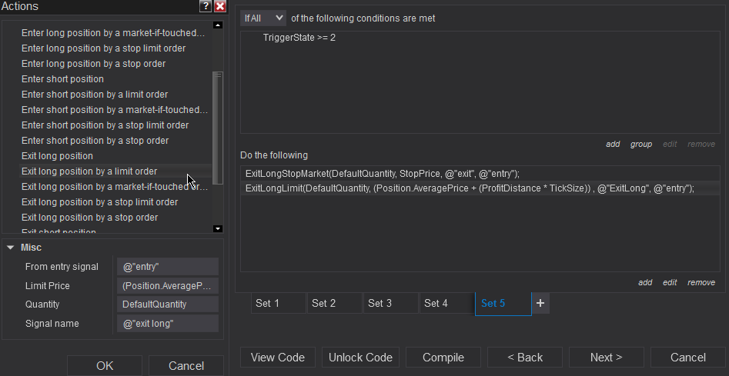Open the If All conditions dropdown
This screenshot has width=729, height=376.
click(263, 18)
